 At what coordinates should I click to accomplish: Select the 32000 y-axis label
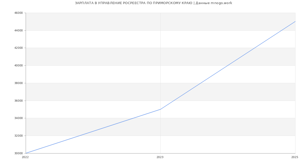18,136
